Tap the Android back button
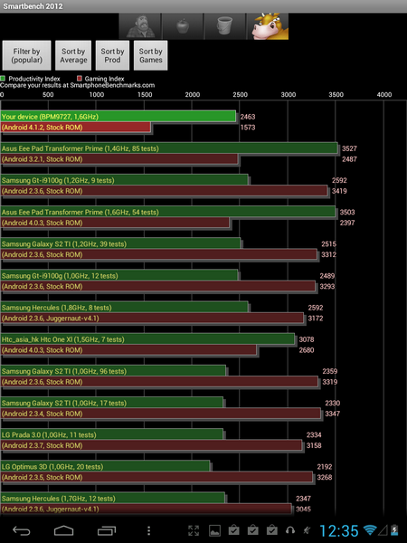407x543 pixels. [21, 530]
